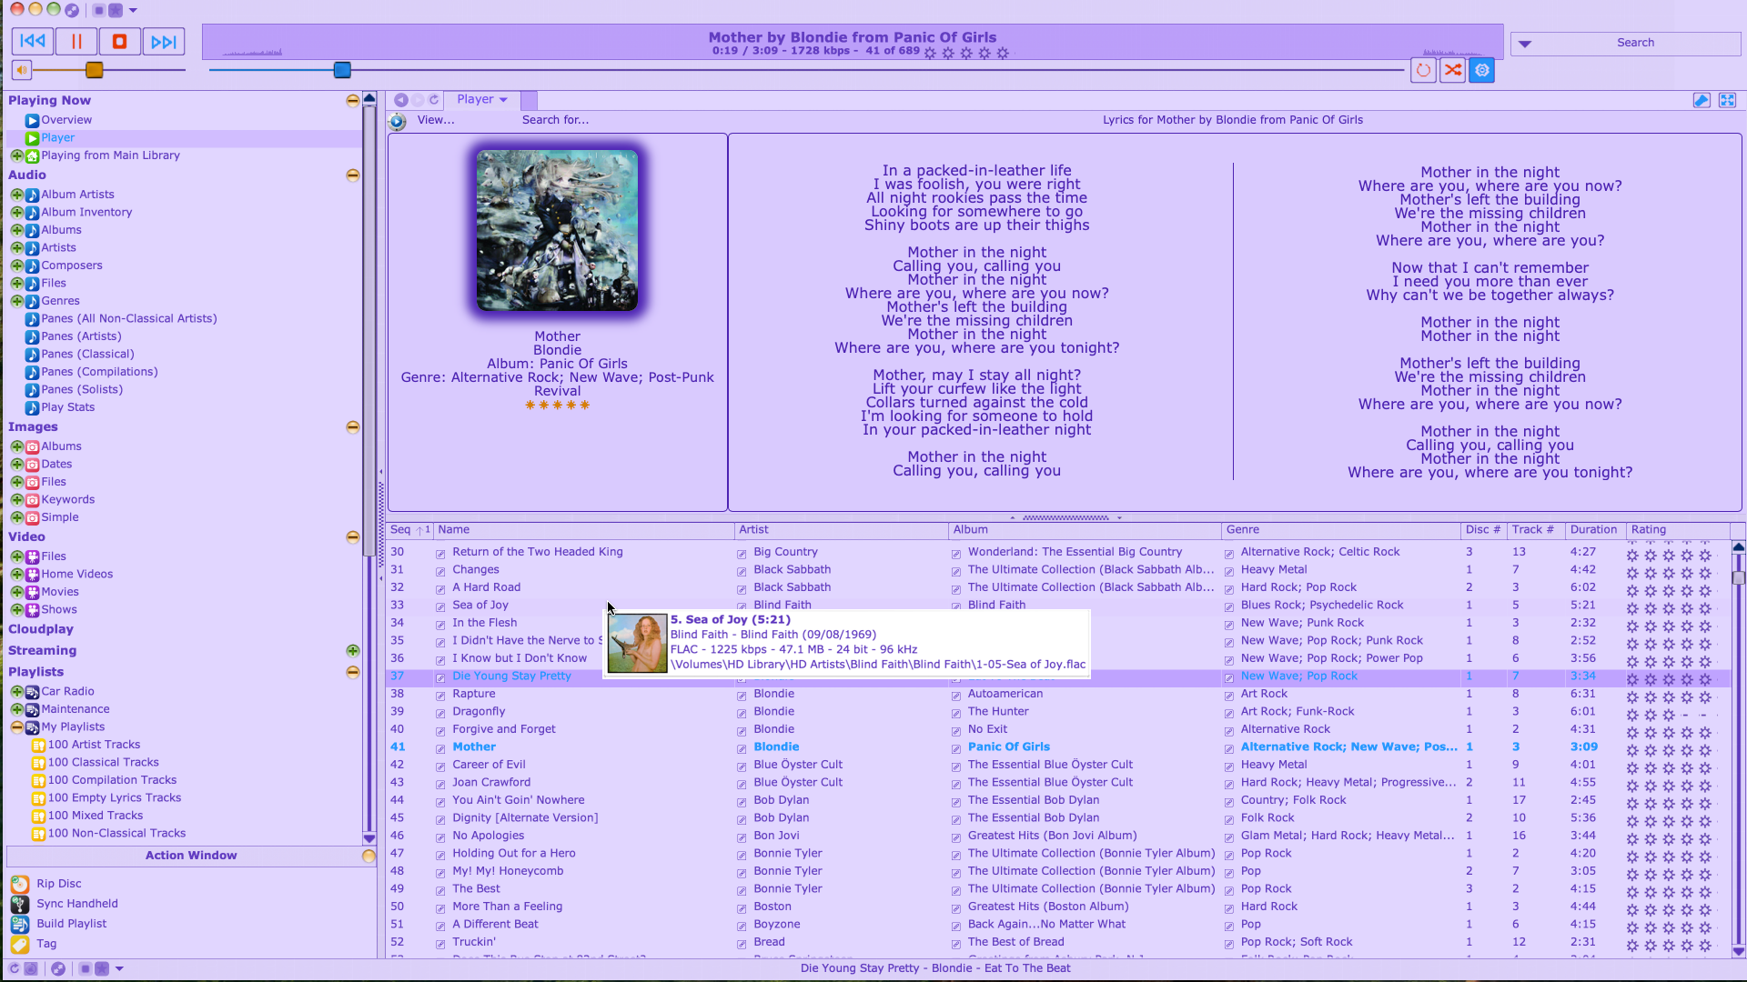Skip to the next track

tap(164, 41)
